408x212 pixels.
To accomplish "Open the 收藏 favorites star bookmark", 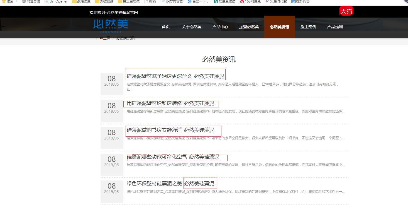I will click(8, 1).
